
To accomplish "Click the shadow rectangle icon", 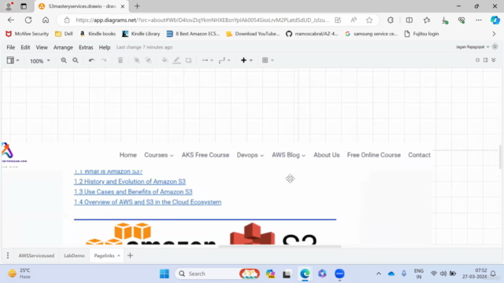I will [188, 61].
